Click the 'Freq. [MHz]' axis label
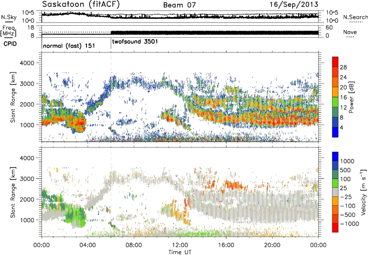 [x=9, y=31]
